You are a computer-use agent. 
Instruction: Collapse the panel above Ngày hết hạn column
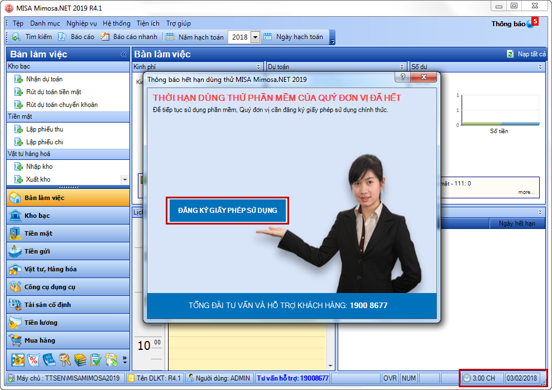pyautogui.click(x=540, y=212)
